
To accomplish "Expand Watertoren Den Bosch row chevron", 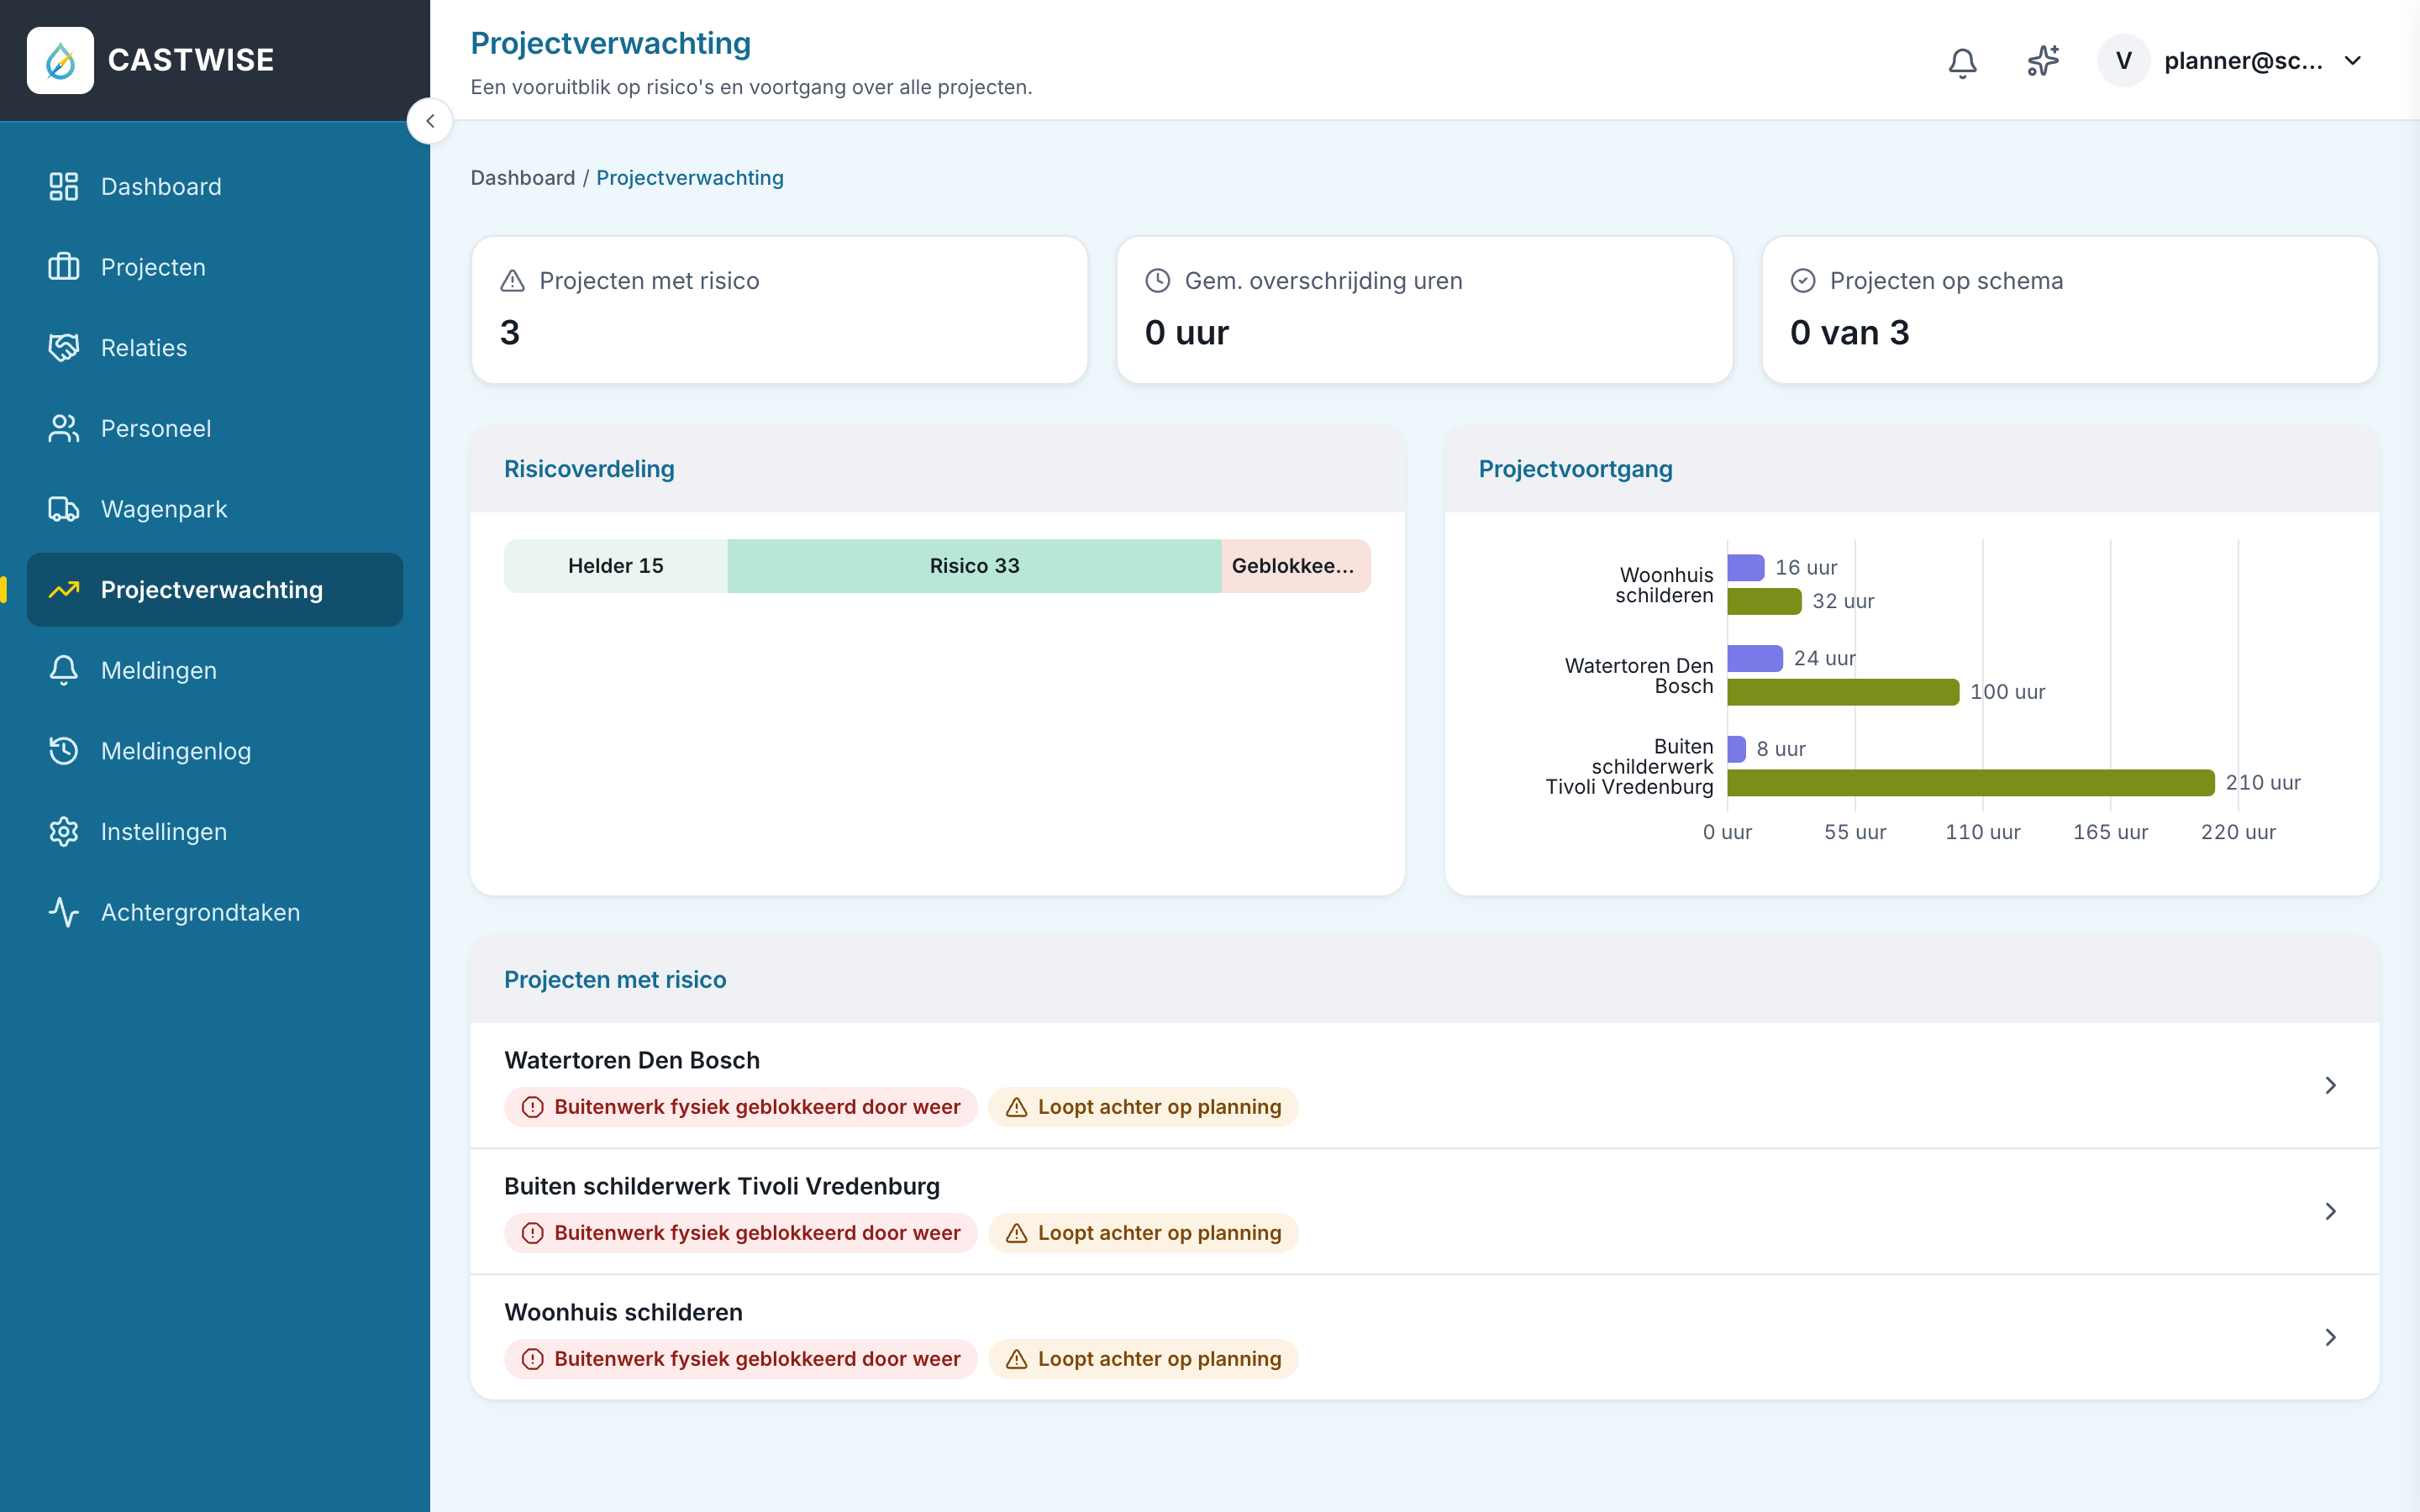I will click(2330, 1085).
